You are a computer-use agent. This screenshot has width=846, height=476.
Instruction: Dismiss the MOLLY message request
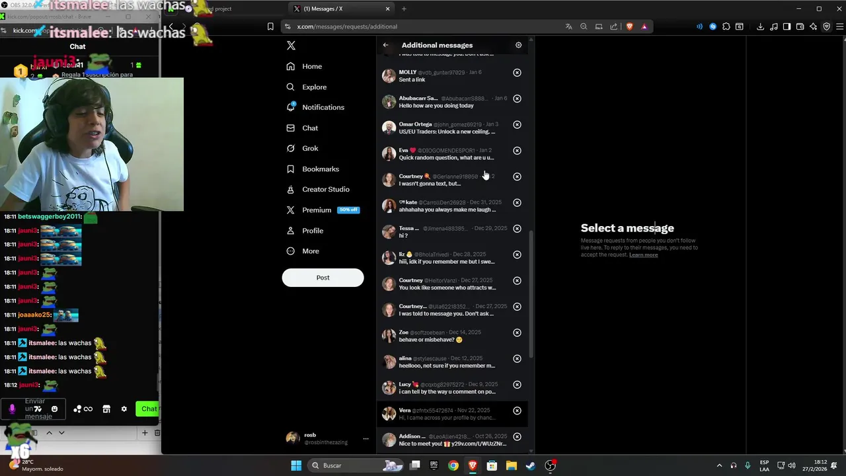tap(517, 73)
